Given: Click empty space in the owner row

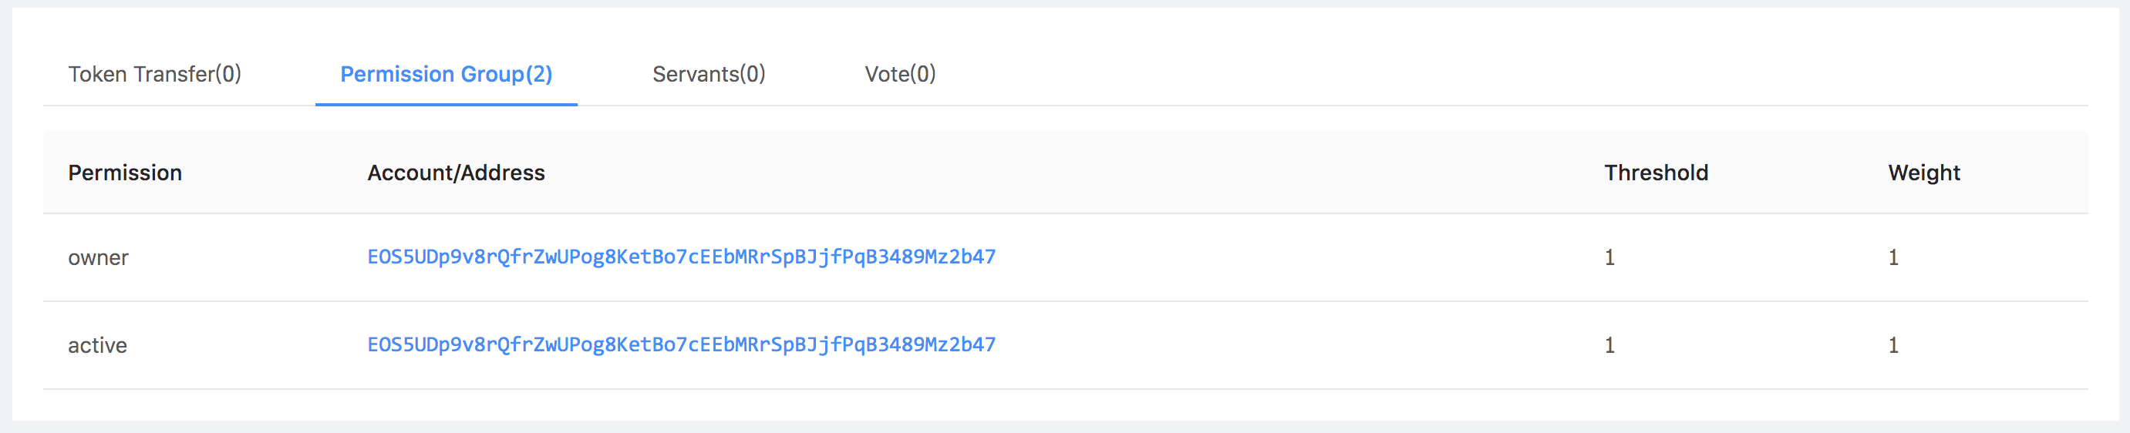Looking at the screenshot, I should coord(1298,258).
